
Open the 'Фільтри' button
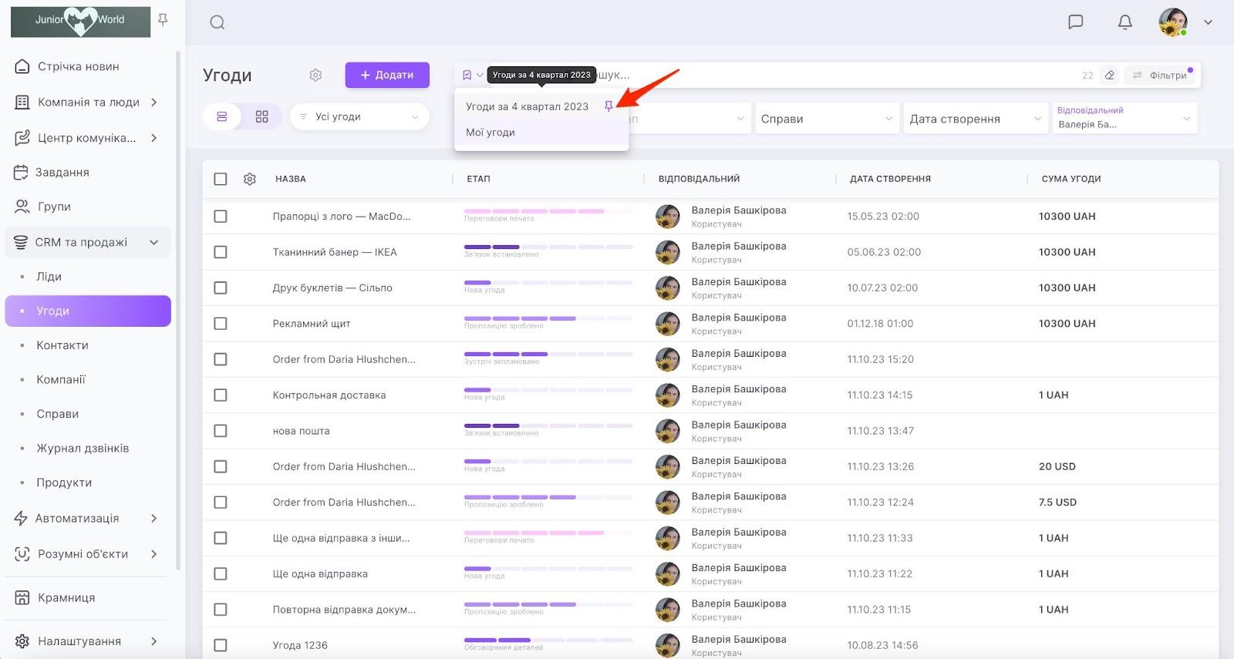tap(1161, 75)
